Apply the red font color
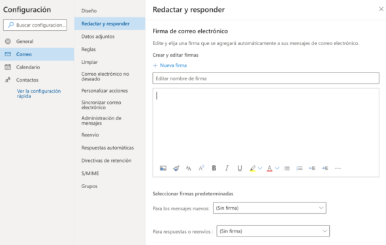The height and width of the screenshot is (245, 386). pos(270,169)
